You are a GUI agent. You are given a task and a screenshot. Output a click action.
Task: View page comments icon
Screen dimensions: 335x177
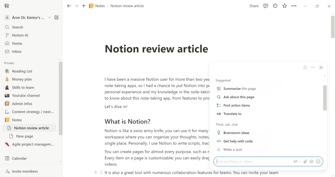(x=266, y=6)
